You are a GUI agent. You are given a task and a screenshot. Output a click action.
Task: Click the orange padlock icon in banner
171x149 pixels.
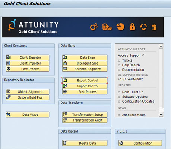click(132, 27)
